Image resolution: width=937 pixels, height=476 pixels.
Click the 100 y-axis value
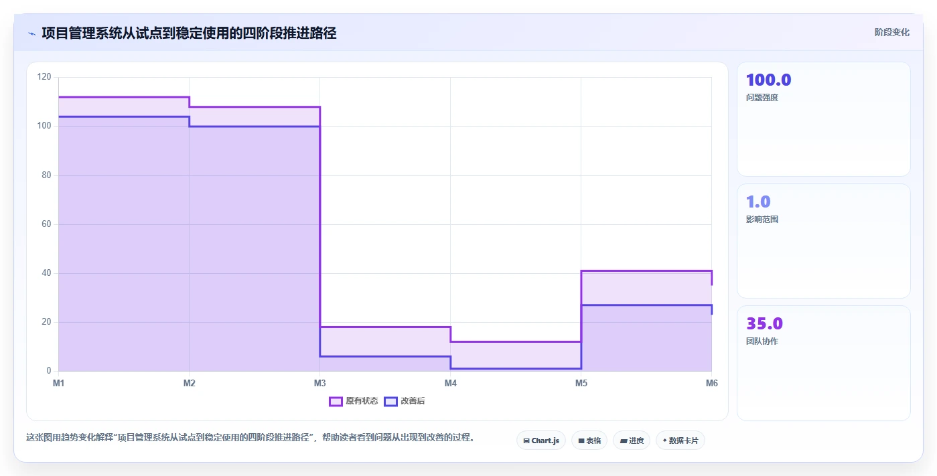[x=44, y=126]
